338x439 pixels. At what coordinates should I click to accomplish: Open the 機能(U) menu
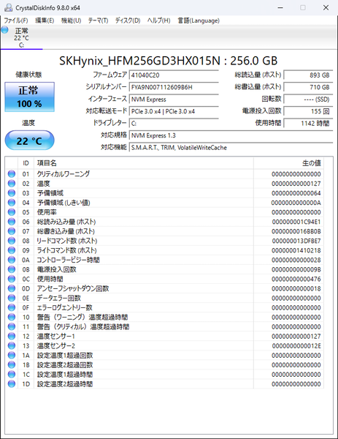point(72,20)
